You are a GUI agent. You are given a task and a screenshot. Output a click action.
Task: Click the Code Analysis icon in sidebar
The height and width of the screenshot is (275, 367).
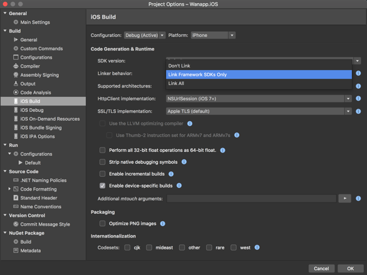coord(16,92)
